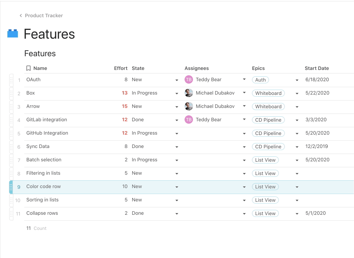Expand the Assignees dropdown for GitHub Integration
The image size is (354, 258).
point(244,134)
